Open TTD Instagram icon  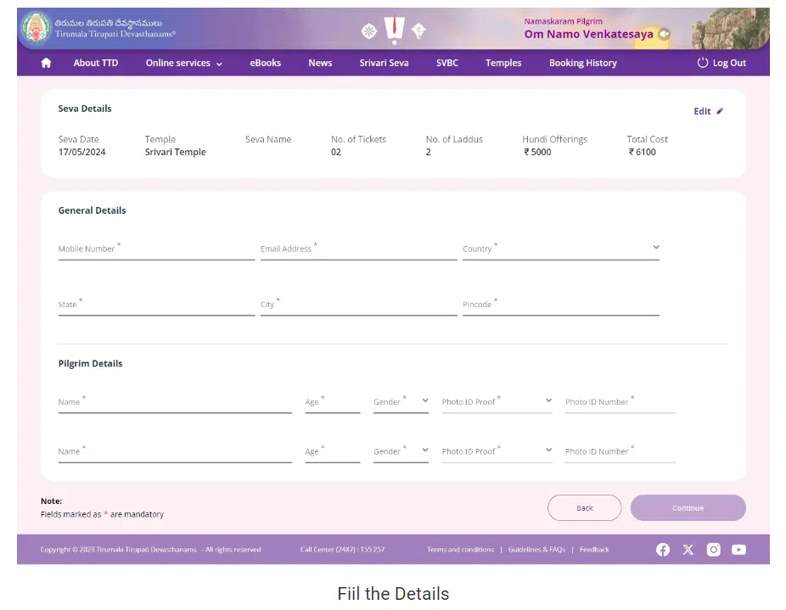point(713,550)
